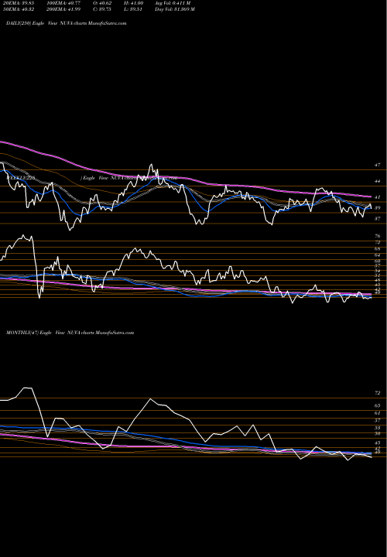Click the 41 price label on daily chart axis

tap(377, 197)
